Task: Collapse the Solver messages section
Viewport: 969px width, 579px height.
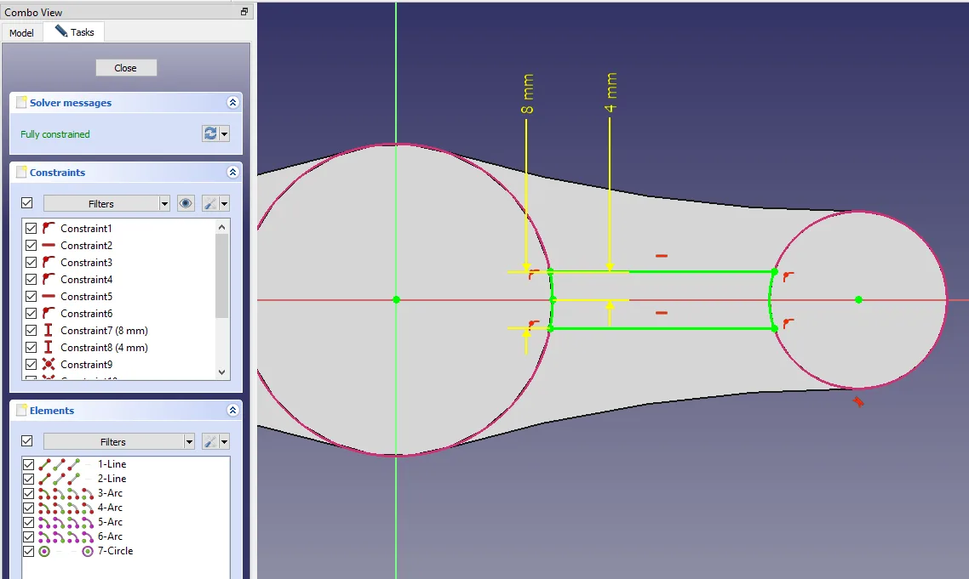Action: pos(232,102)
